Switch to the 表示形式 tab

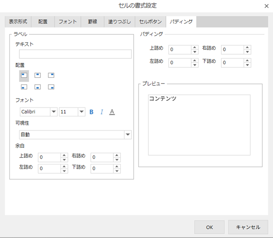18,22
